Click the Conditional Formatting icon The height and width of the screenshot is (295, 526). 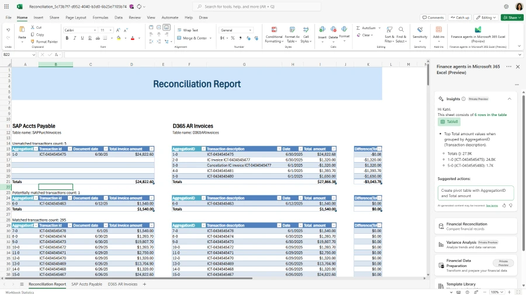point(274,30)
